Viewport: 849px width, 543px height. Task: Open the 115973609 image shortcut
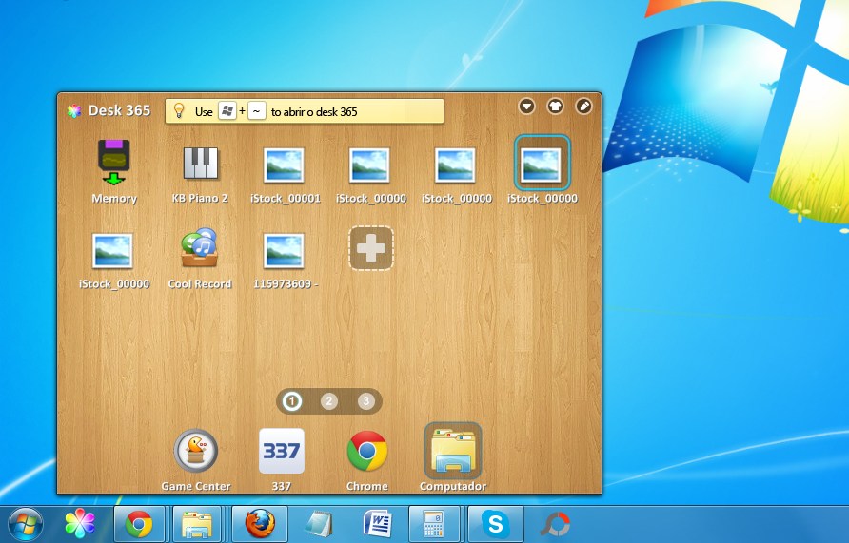(284, 250)
